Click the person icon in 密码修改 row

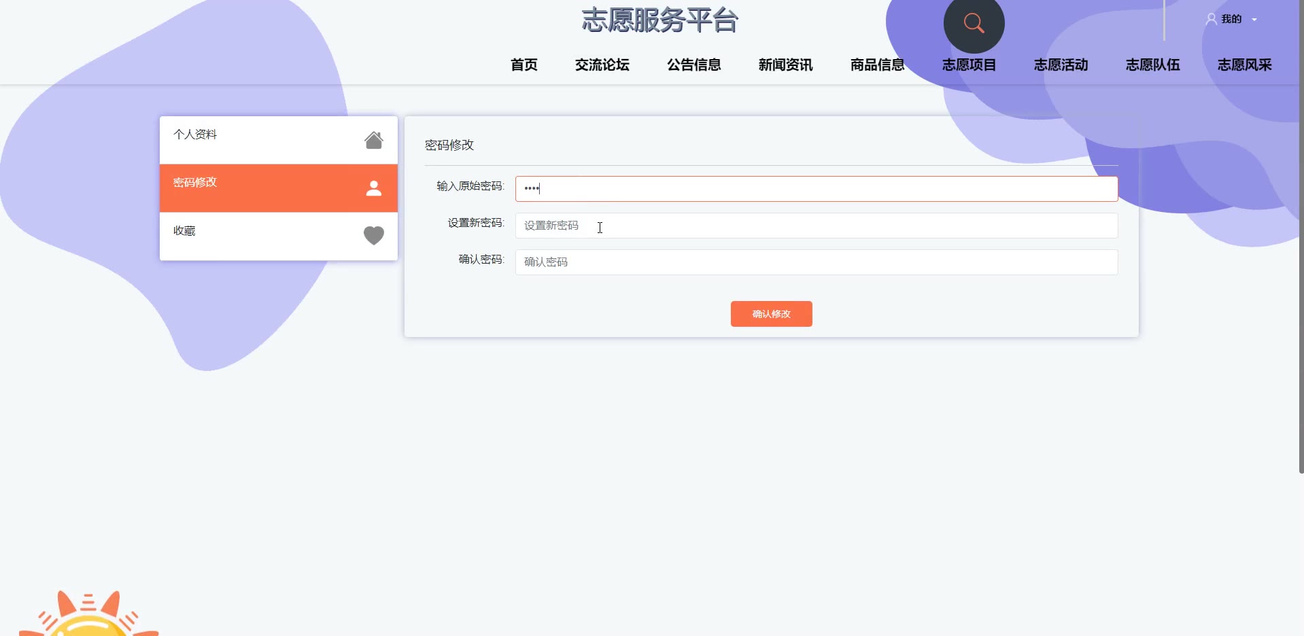coord(373,188)
